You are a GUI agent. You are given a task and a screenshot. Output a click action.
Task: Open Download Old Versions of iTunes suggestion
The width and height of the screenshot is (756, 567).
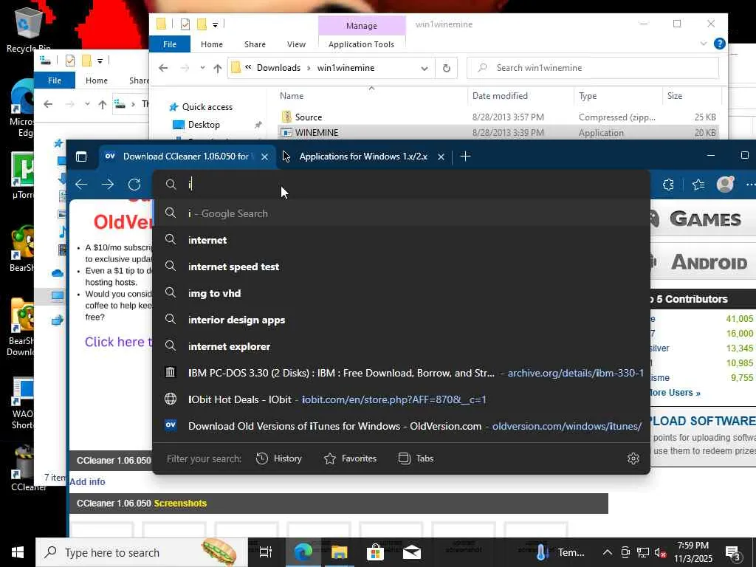click(401, 426)
